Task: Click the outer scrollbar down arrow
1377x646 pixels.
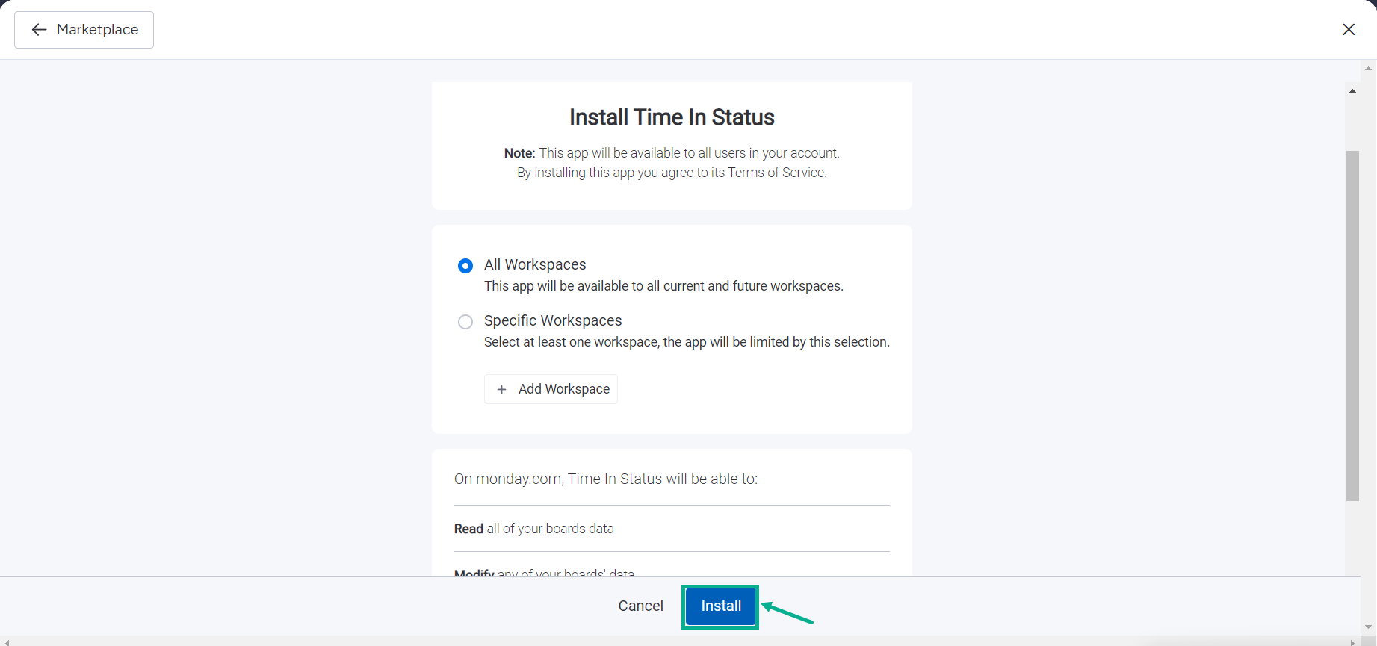Action: (x=1369, y=627)
